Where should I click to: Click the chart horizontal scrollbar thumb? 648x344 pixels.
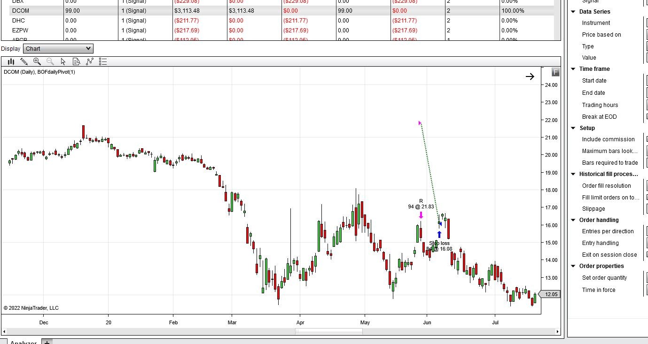coord(329,331)
